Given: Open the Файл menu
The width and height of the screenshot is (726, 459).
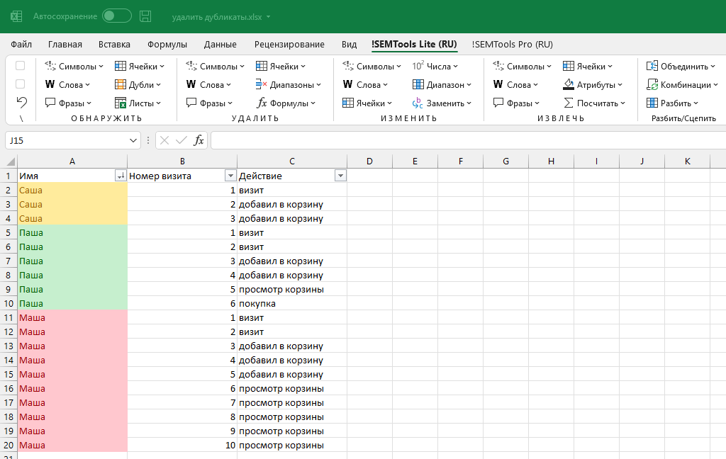Looking at the screenshot, I should pos(21,45).
